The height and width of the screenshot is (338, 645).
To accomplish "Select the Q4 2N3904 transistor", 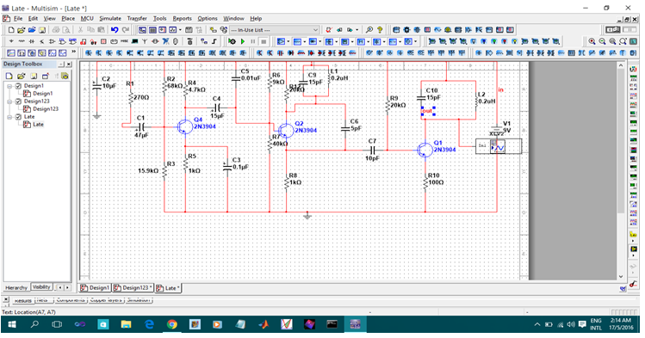I will click(184, 127).
